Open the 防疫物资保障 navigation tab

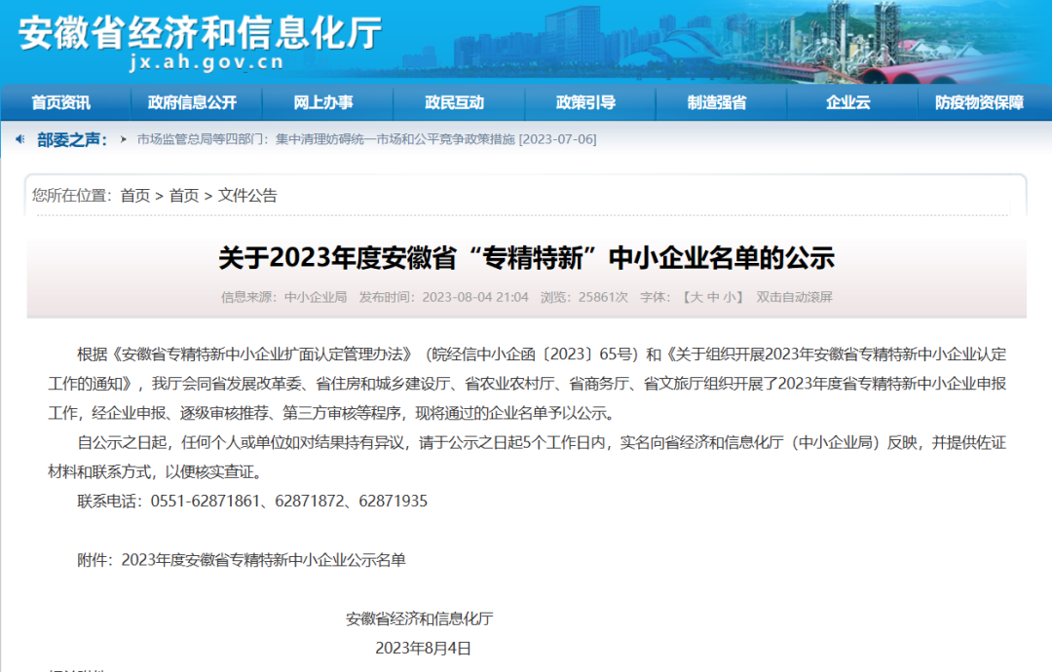[980, 102]
